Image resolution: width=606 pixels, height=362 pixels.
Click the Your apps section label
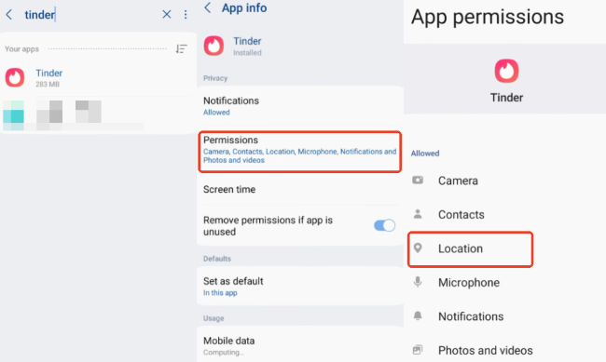coord(21,49)
